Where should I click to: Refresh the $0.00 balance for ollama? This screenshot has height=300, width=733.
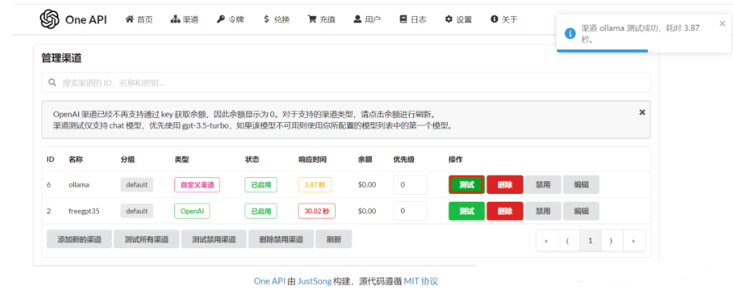click(367, 184)
